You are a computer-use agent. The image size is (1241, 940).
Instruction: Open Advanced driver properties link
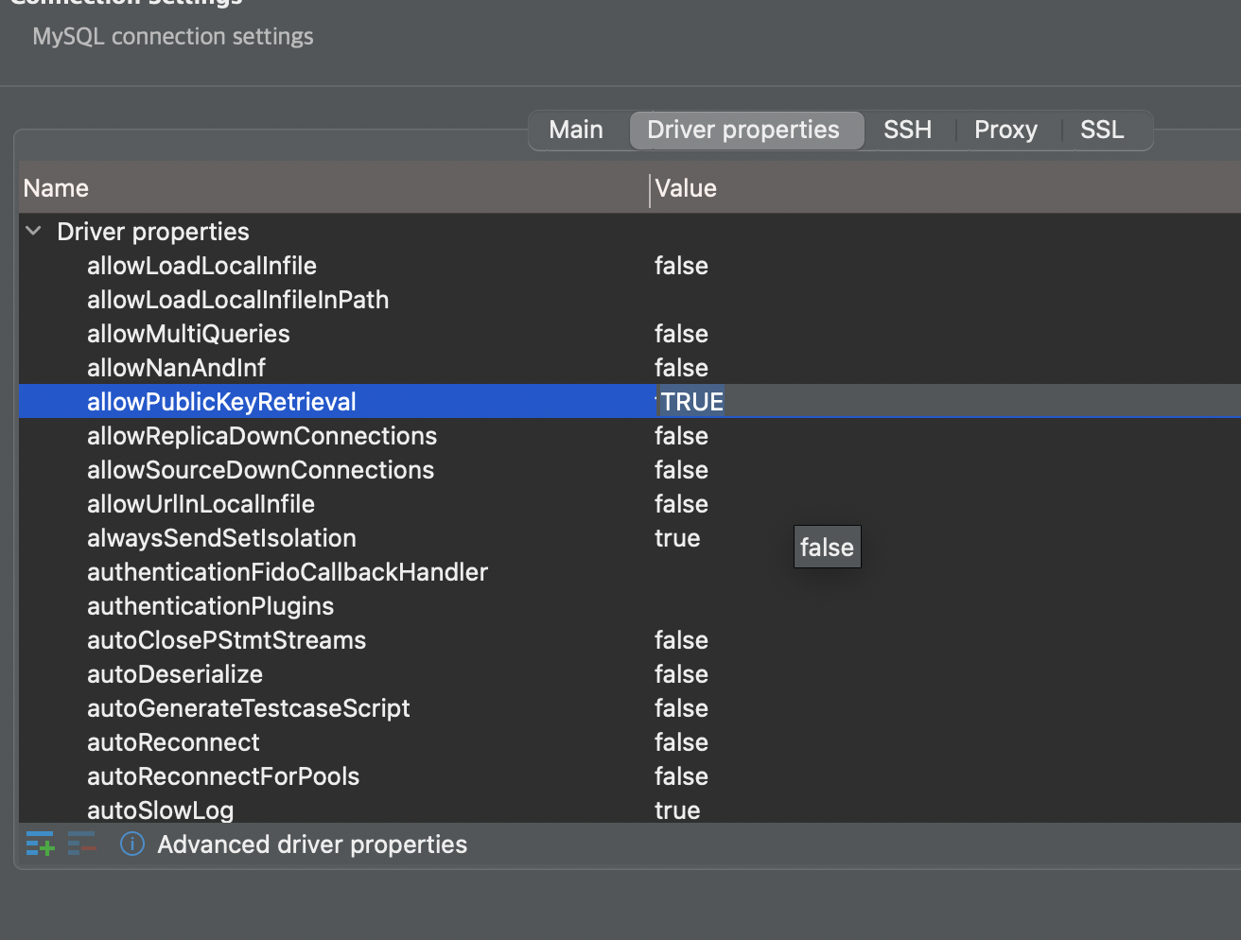tap(312, 844)
